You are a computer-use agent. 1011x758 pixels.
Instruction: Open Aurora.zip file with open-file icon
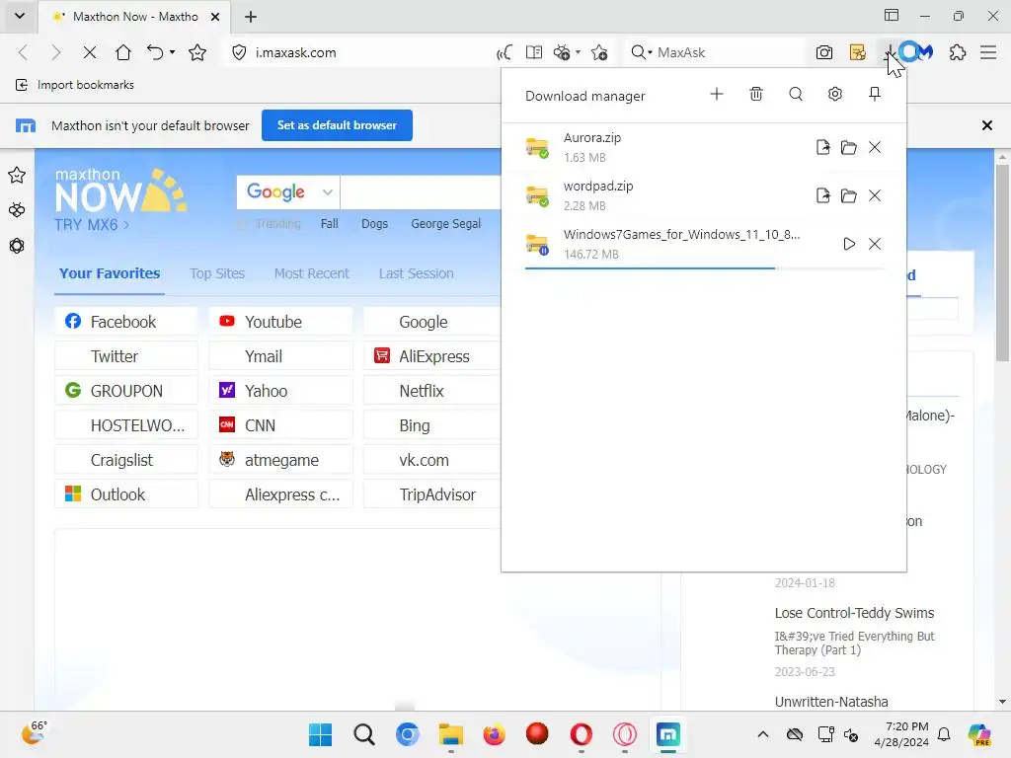(x=822, y=147)
